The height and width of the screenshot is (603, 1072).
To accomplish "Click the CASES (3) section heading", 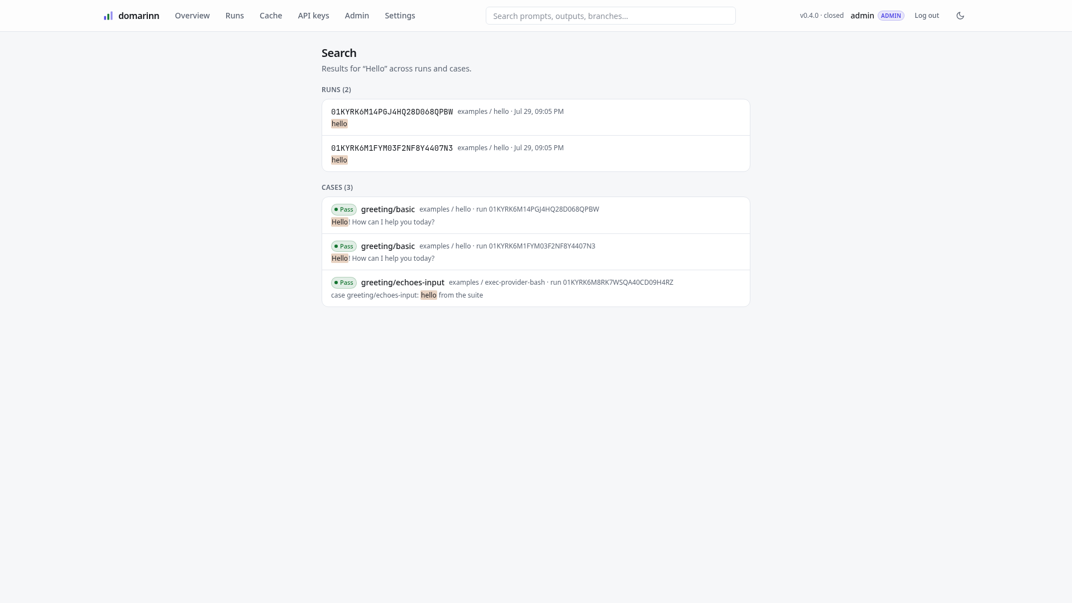I will [x=337, y=188].
